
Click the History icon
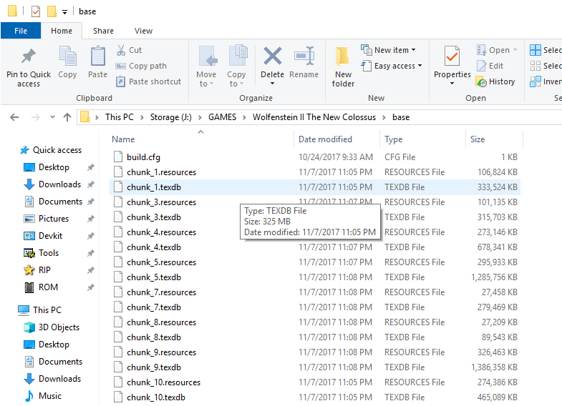coord(481,81)
